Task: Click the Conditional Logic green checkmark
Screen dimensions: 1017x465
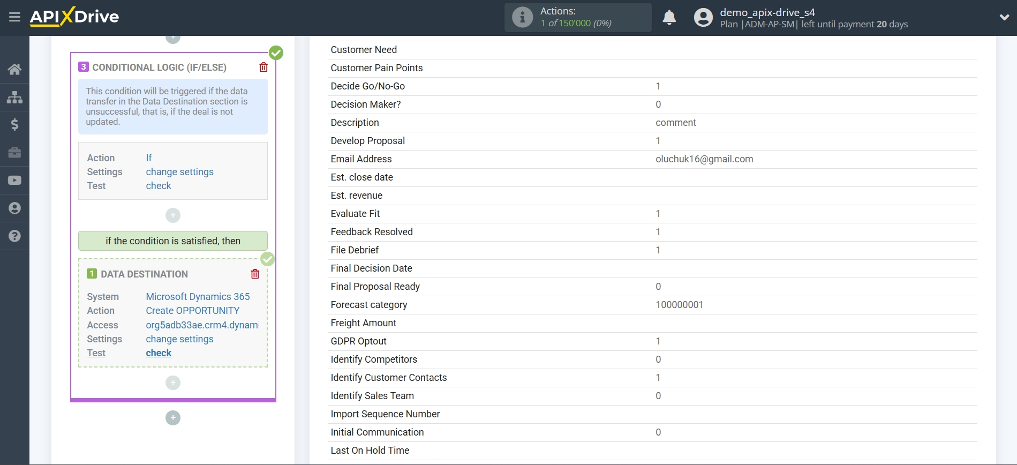Action: point(276,52)
